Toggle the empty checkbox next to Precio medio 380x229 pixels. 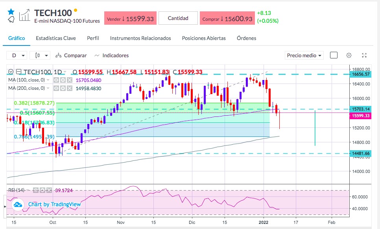(x=334, y=55)
